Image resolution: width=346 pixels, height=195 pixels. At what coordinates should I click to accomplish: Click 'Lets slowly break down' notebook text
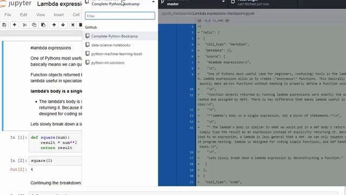tap(56, 124)
